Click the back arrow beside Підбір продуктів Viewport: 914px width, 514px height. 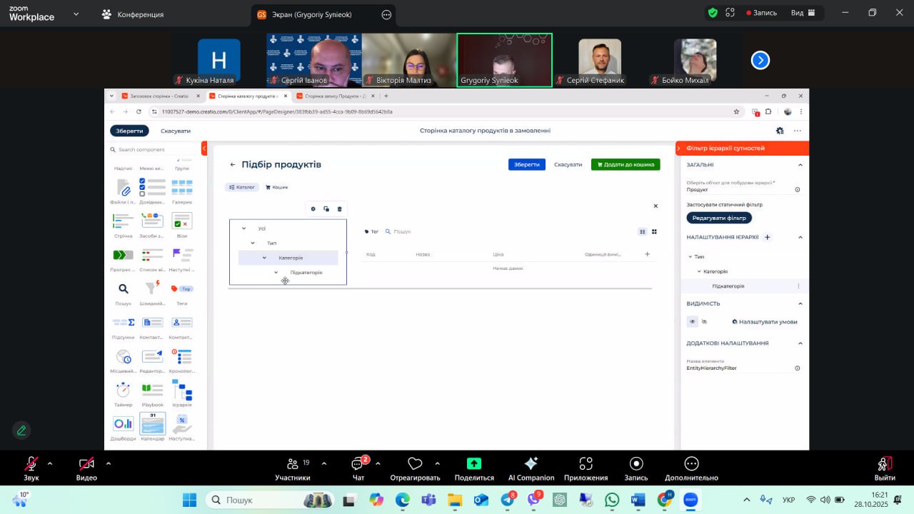tap(233, 165)
